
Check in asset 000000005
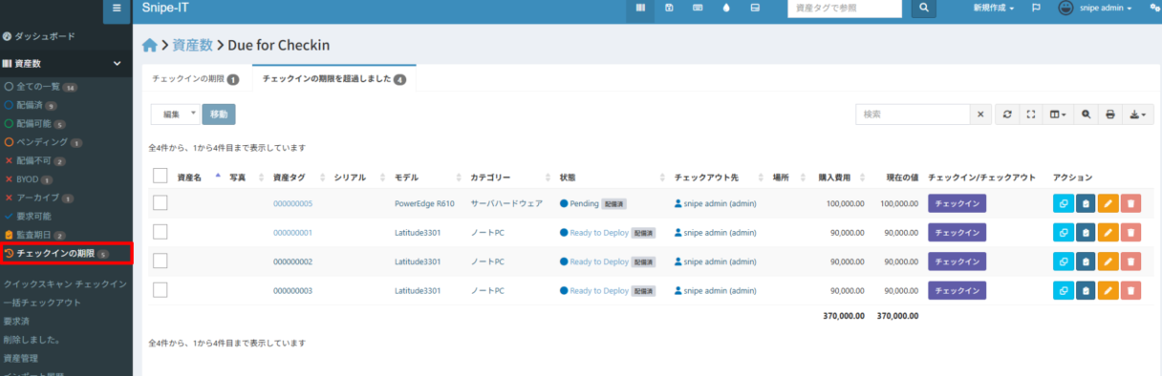(957, 203)
